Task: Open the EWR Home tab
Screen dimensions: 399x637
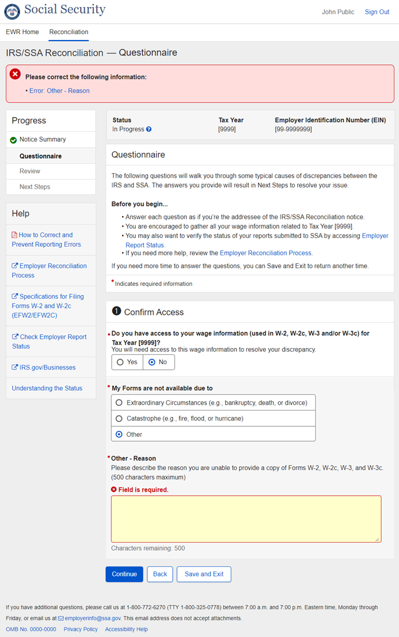Action: pyautogui.click(x=23, y=32)
